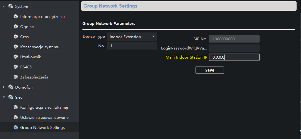Click the globe-gear icon next to Domofon
The width and height of the screenshot is (301, 139).
tap(10, 87)
